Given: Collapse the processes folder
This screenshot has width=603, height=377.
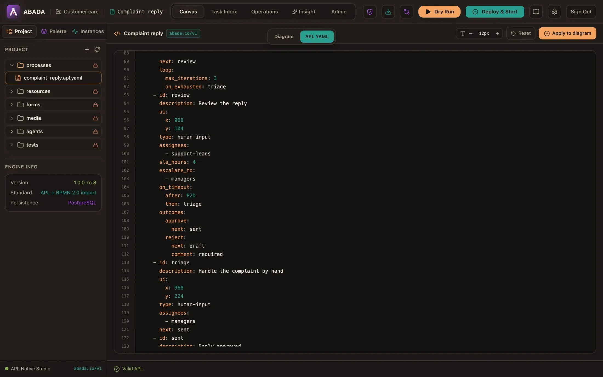Looking at the screenshot, I should point(12,65).
